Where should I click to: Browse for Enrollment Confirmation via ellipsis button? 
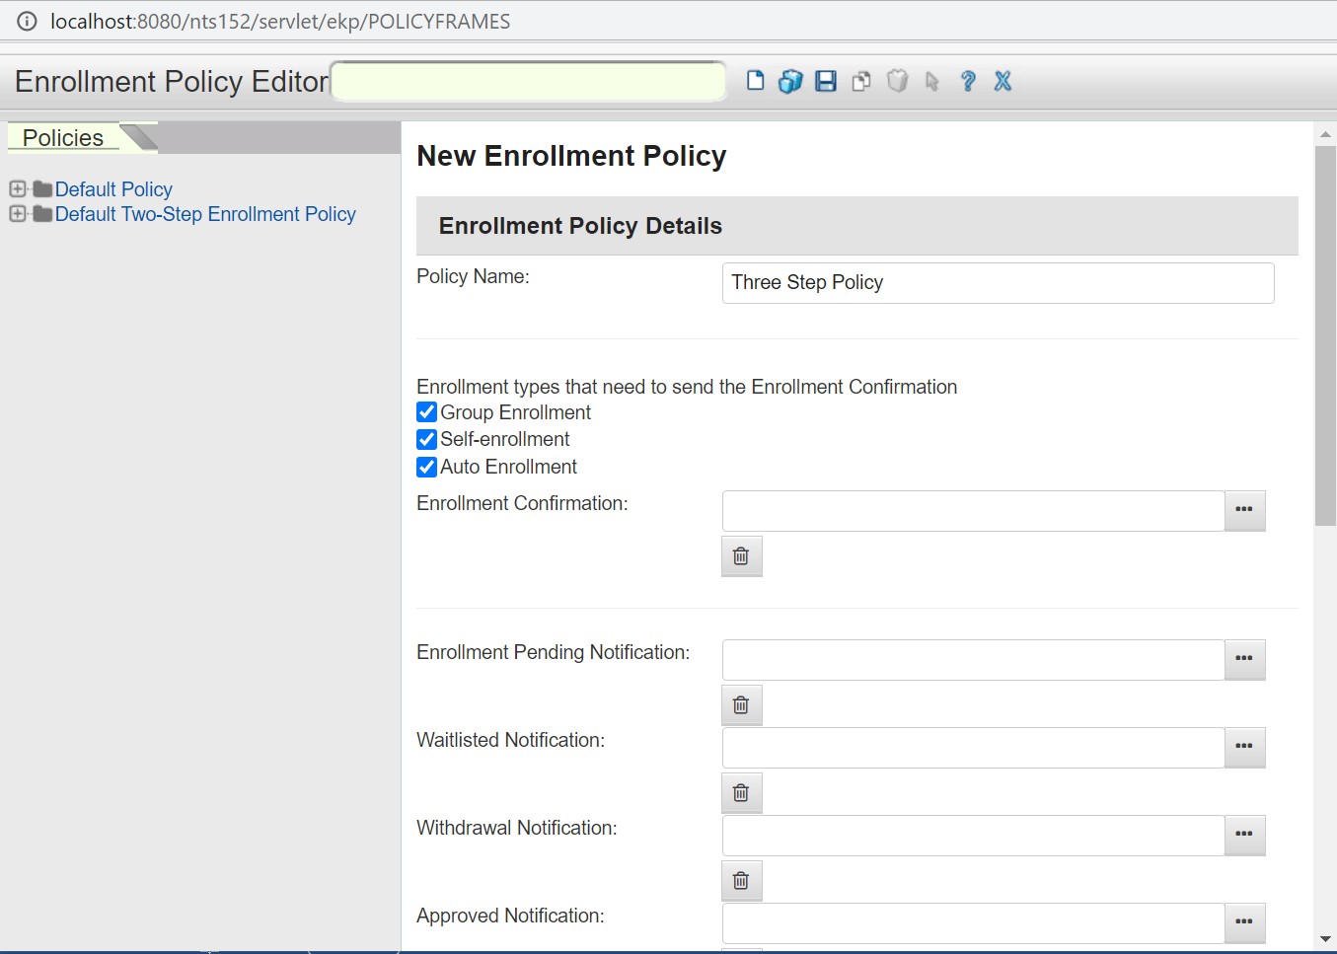[1244, 510]
